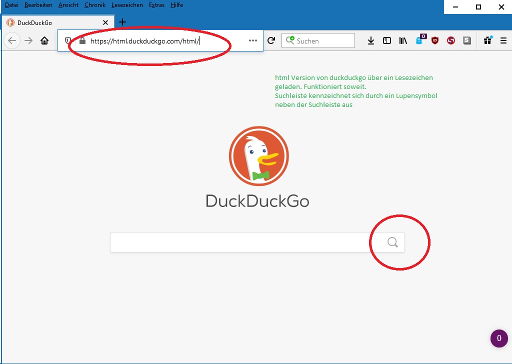The image size is (512, 364).
Task: Open page actions three-dot menu
Action: [252, 40]
